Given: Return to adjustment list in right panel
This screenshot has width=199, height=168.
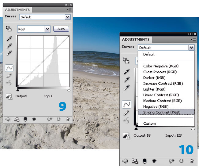Looking at the screenshot, I should point(125,161).
